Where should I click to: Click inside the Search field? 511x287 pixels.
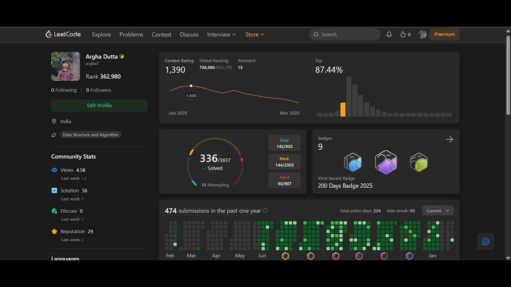tap(345, 34)
